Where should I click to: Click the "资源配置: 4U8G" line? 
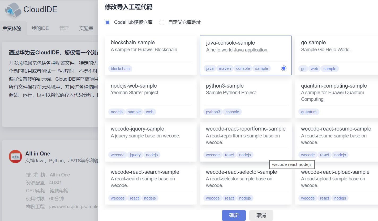(x=44, y=183)
